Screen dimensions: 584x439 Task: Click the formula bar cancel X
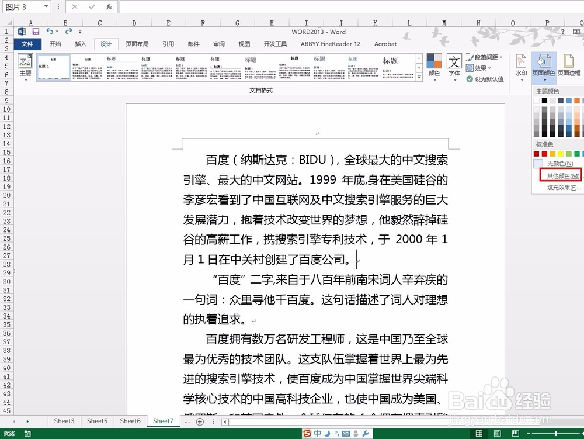pyautogui.click(x=75, y=6)
